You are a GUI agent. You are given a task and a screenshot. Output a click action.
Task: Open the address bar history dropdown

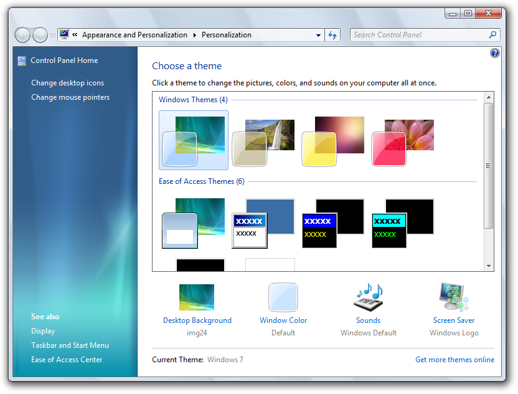click(318, 36)
